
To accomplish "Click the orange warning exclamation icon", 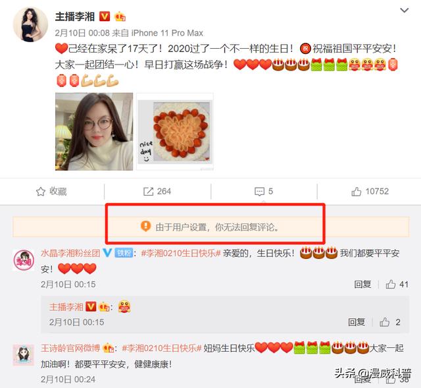I will (x=146, y=227).
